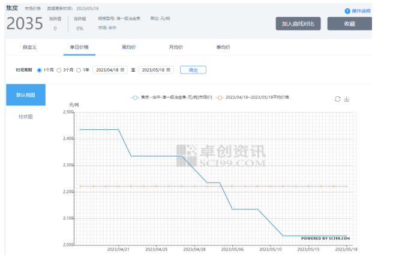
Task: Open the 月均价 tab
Action: click(x=176, y=47)
